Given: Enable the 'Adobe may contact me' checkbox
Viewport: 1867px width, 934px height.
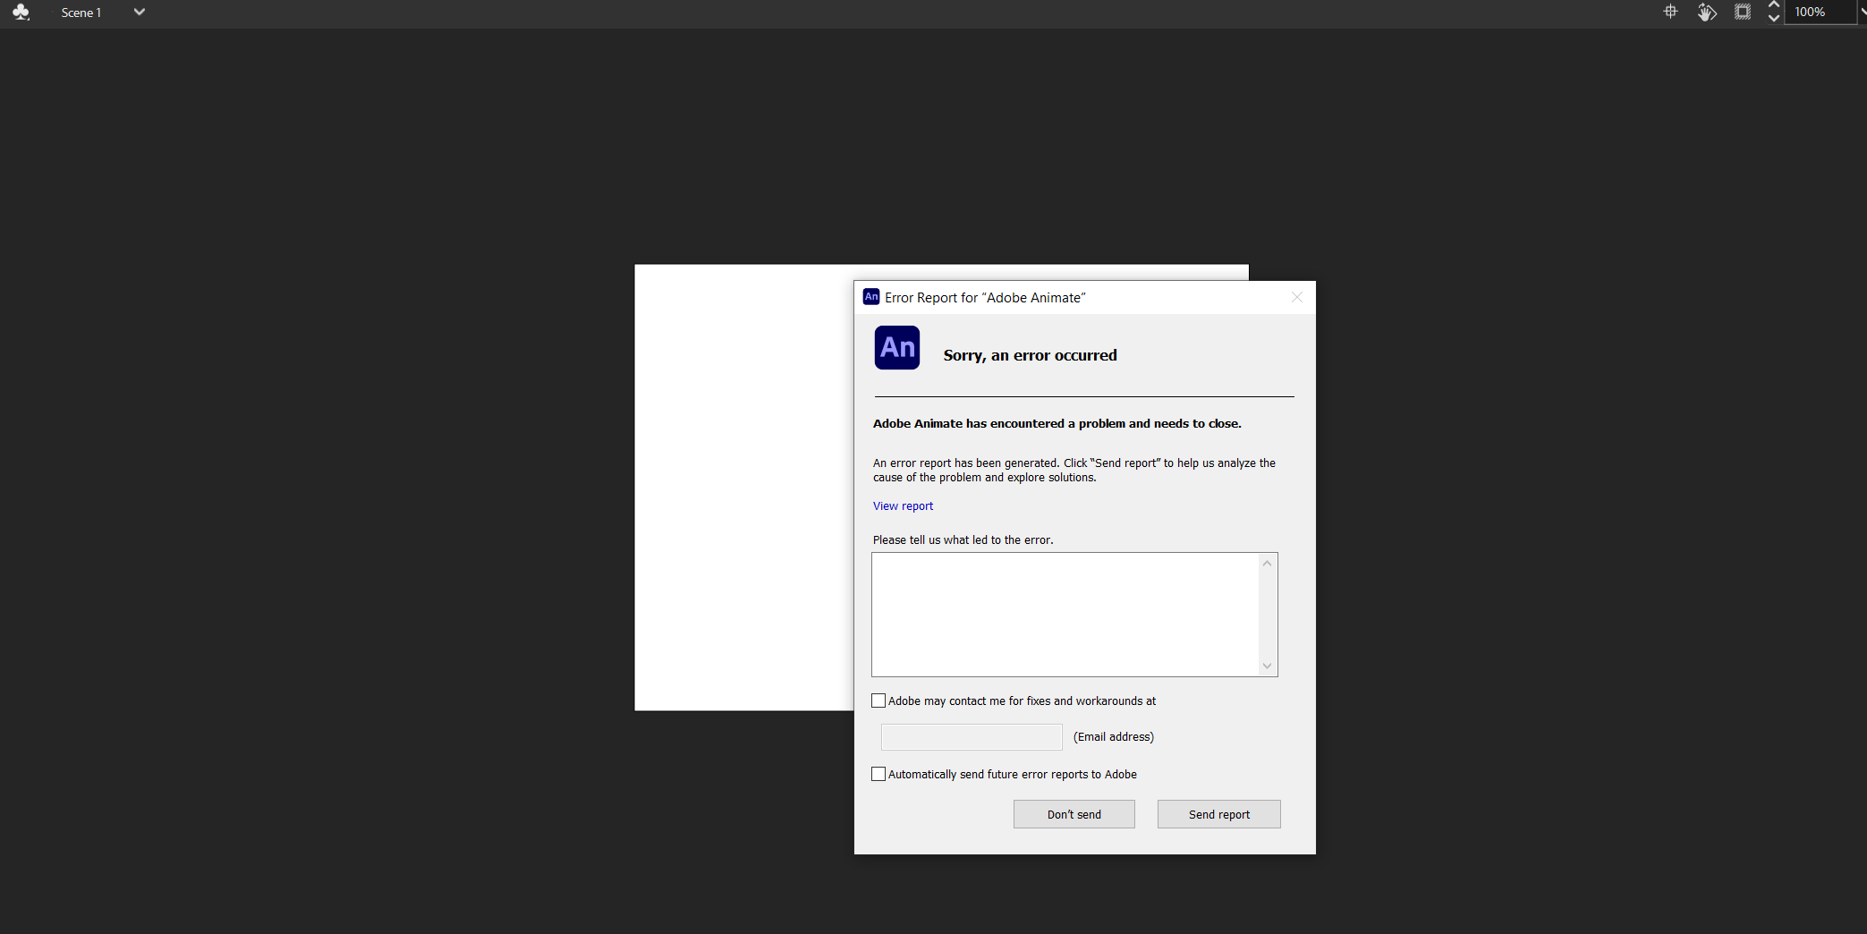Looking at the screenshot, I should pyautogui.click(x=878, y=700).
